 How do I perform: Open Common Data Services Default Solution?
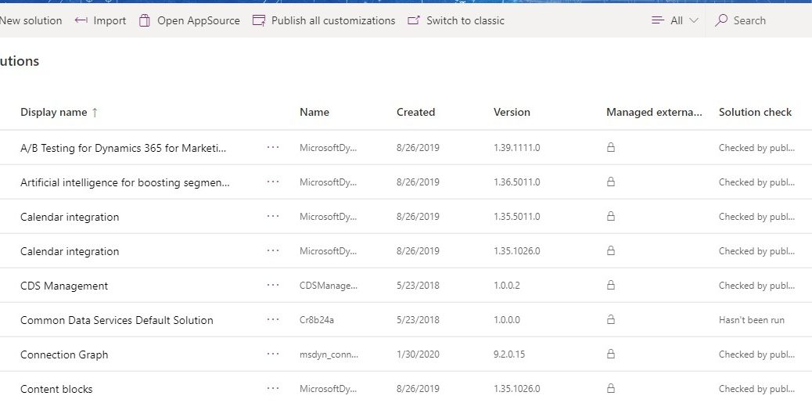[117, 320]
